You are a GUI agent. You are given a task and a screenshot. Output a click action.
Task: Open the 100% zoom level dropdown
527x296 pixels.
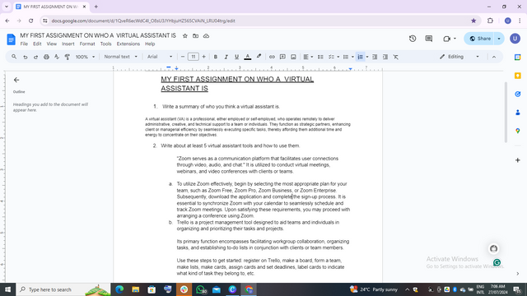pyautogui.click(x=85, y=57)
